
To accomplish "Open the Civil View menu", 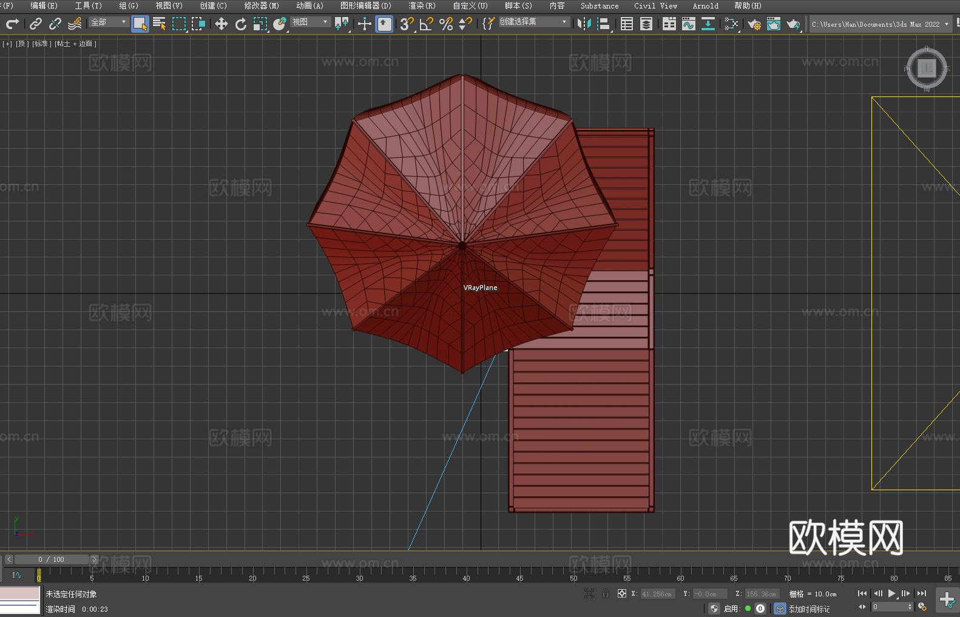I will coord(656,5).
